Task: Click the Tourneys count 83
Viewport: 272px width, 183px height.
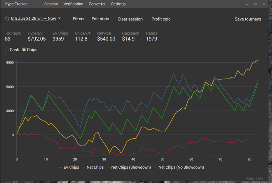Action: tap(8, 39)
